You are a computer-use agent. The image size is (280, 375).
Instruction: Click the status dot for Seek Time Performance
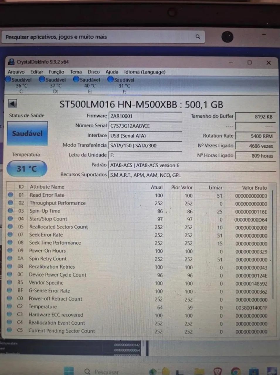pyautogui.click(x=10, y=242)
